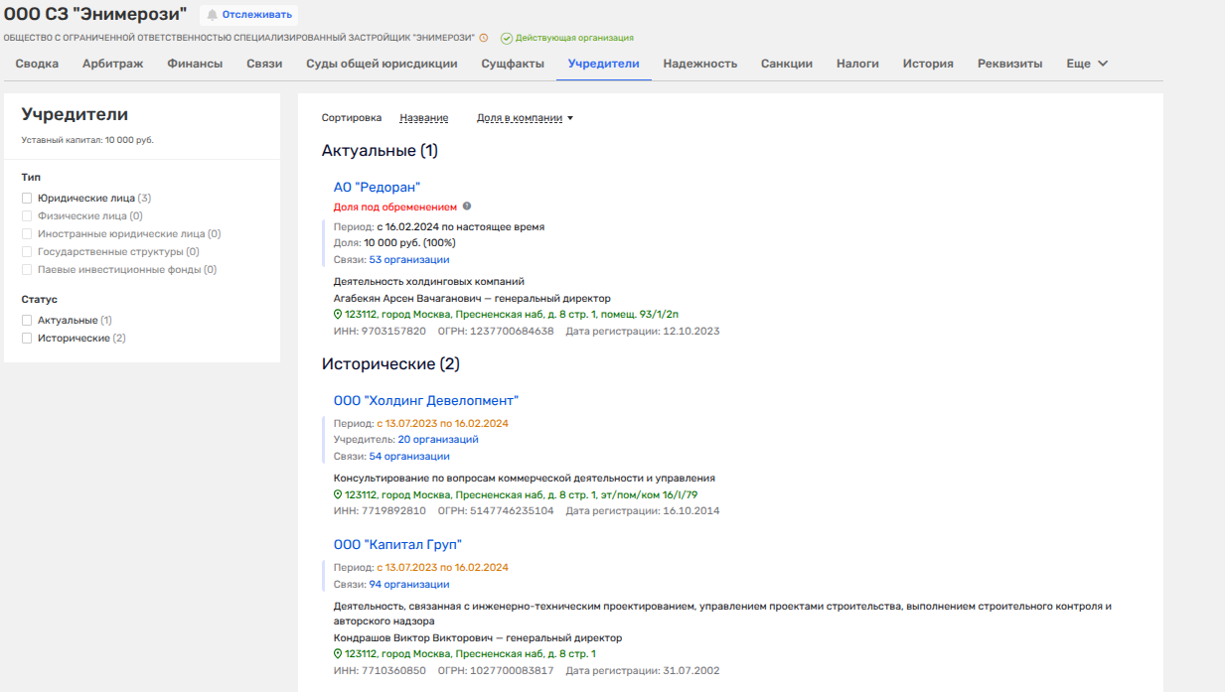Screen dimensions: 1225x692
Task: Enable the Юридические лица checkbox
Action: point(28,199)
